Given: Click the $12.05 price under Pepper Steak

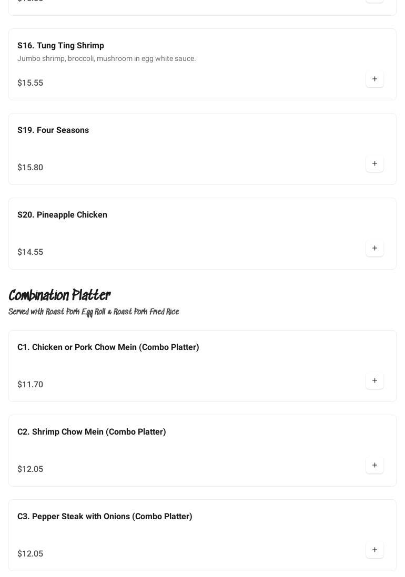Looking at the screenshot, I should coord(30,554).
